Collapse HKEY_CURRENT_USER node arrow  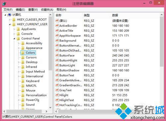(10, 24)
